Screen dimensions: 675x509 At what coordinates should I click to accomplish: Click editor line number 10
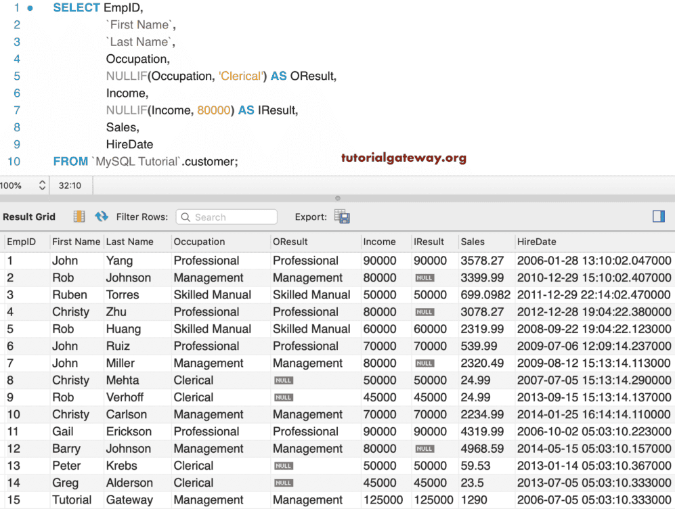pyautogui.click(x=14, y=162)
